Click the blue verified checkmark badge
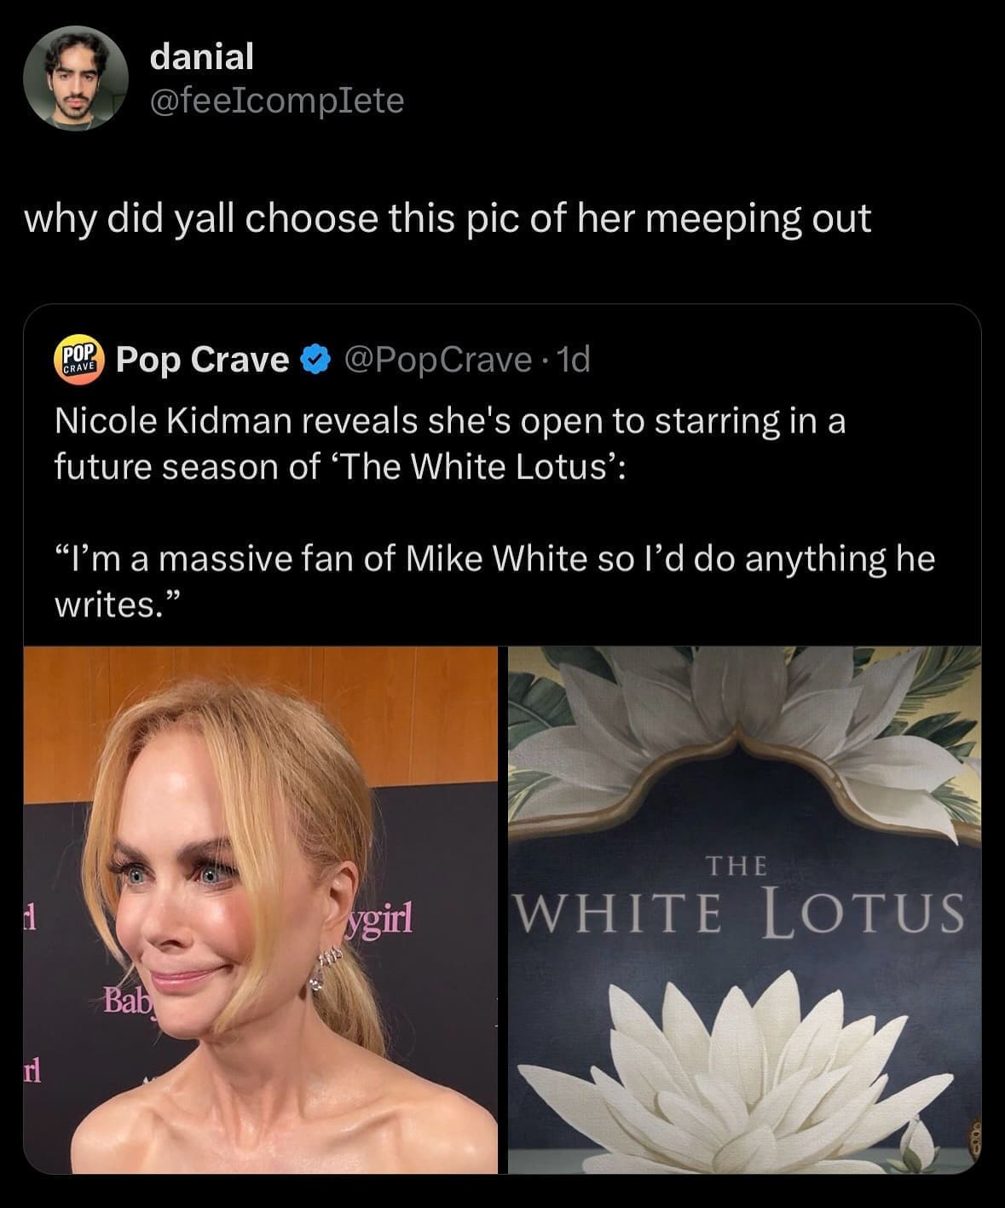The image size is (1005, 1208). [x=316, y=361]
